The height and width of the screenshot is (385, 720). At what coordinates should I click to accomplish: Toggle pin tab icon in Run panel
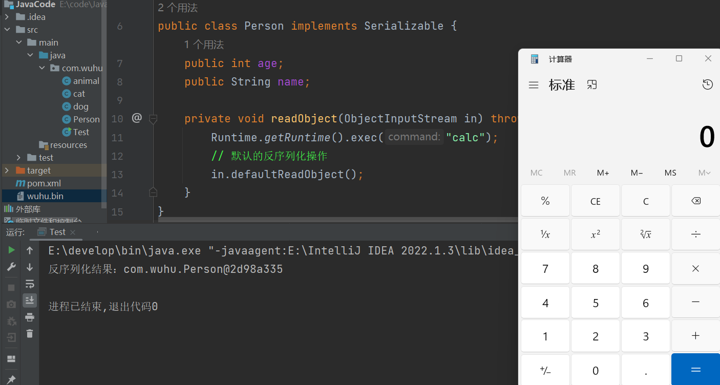(x=11, y=379)
